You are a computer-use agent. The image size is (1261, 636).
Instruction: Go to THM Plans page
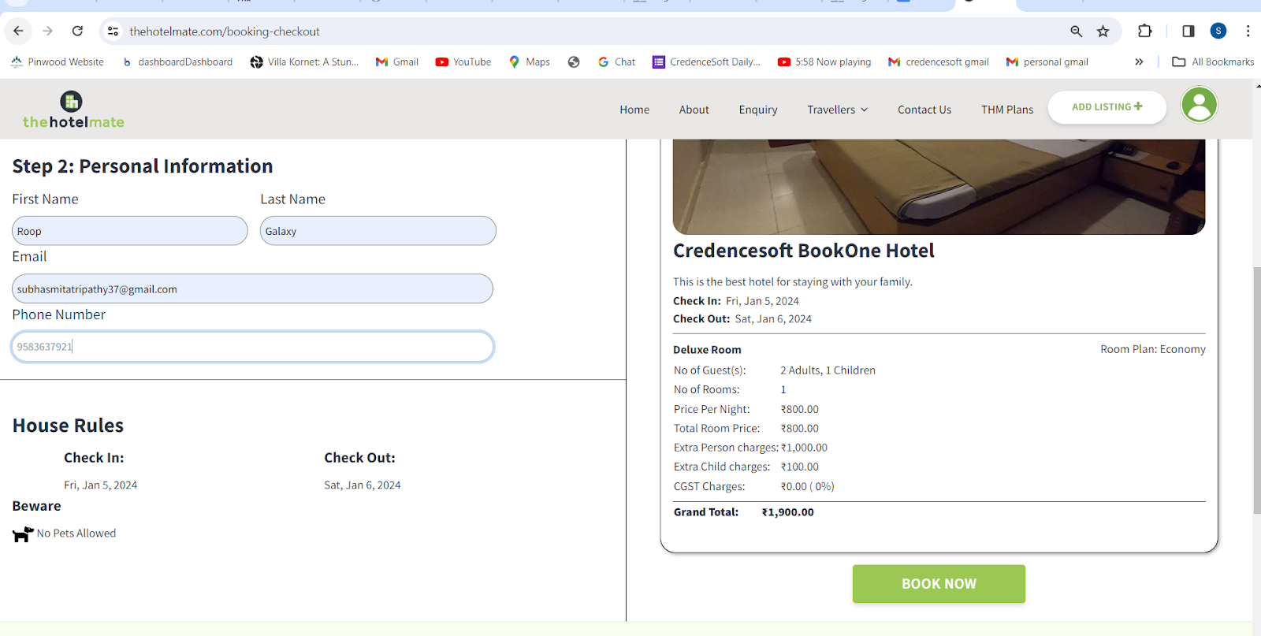(x=1006, y=110)
